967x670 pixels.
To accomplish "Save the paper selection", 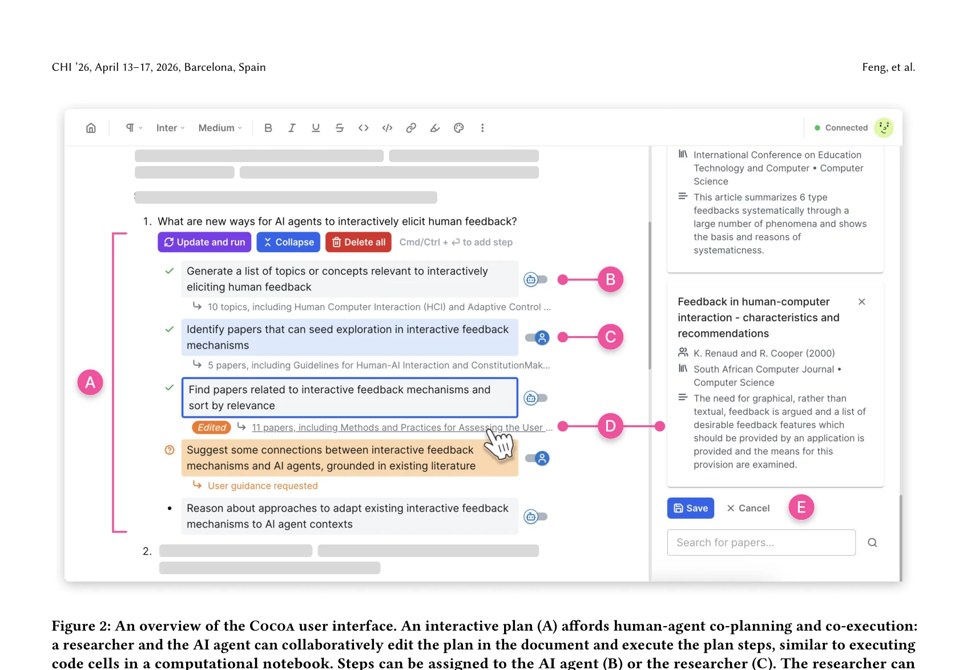I will tap(691, 508).
